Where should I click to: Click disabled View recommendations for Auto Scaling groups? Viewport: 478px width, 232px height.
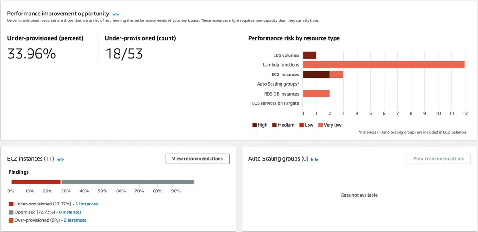[x=438, y=159]
